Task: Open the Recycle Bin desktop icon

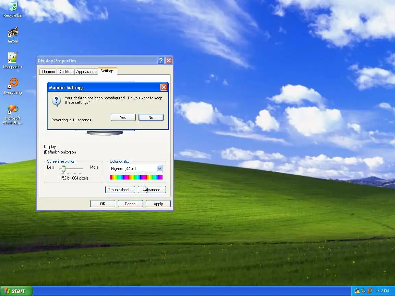Action: 13,9
